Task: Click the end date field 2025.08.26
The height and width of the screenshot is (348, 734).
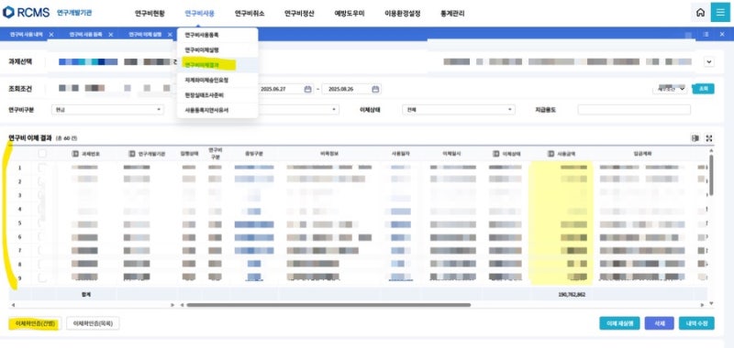Action: point(350,89)
